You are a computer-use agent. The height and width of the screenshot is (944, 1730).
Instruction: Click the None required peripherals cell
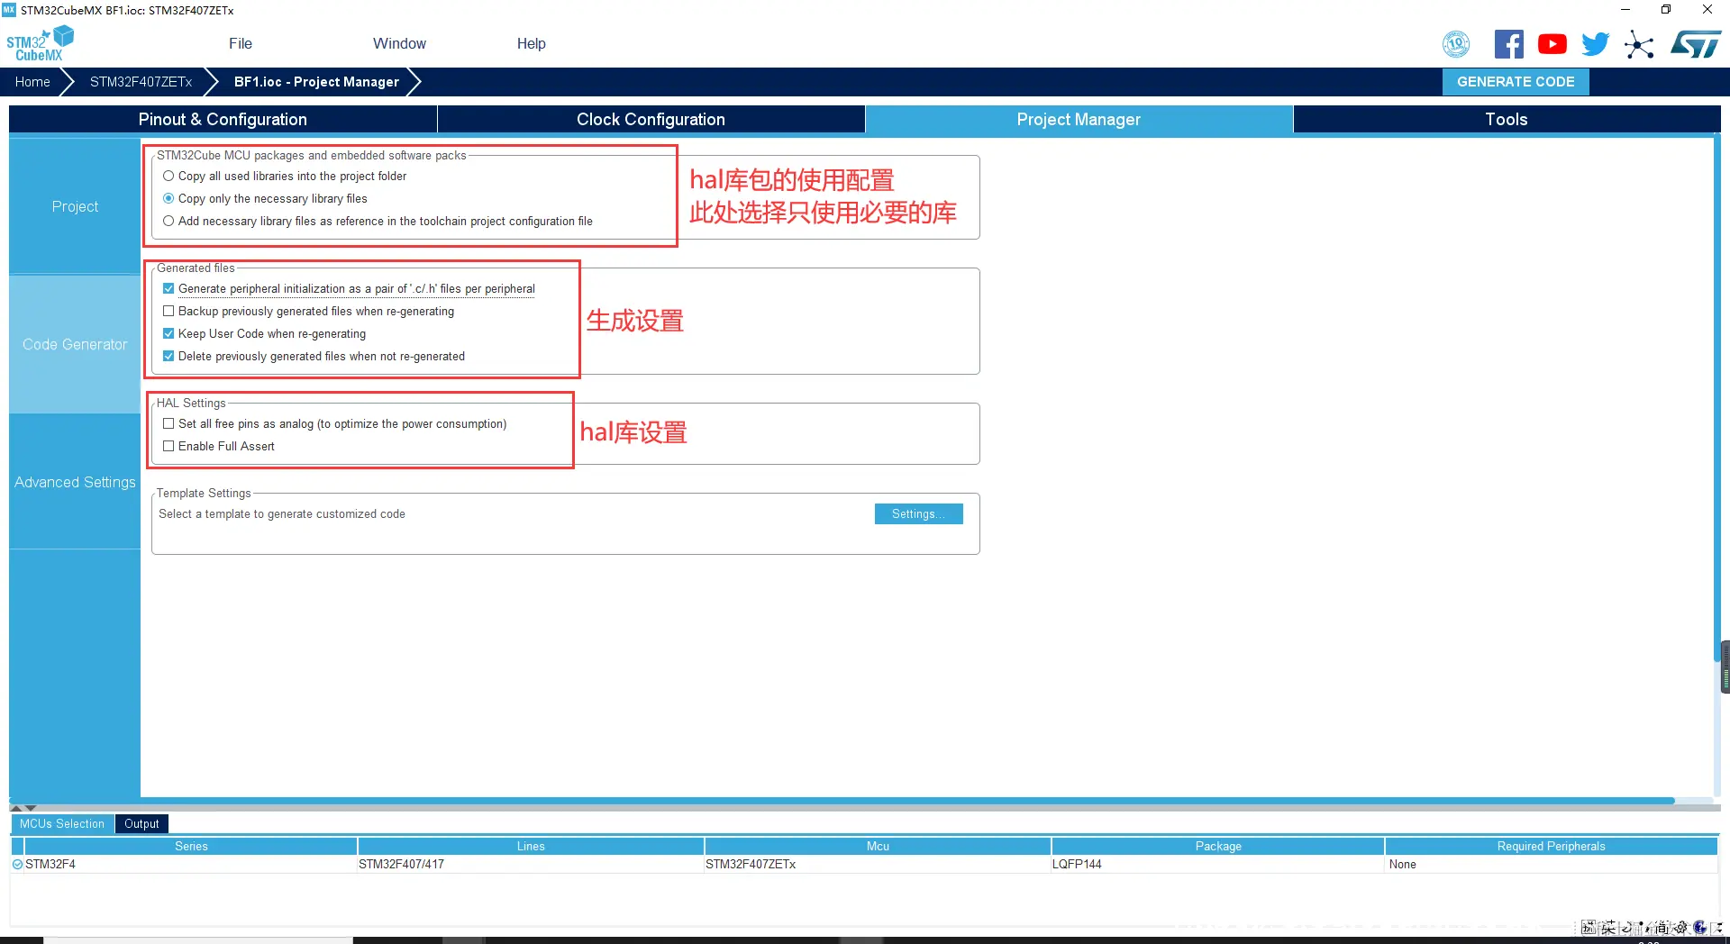(1551, 864)
